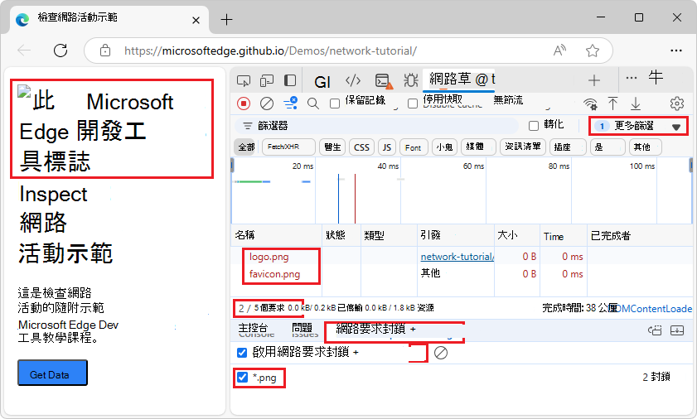Select the 檢查網路活動示範 browser tab
Viewport: 697px width, 419px height.
(109, 19)
